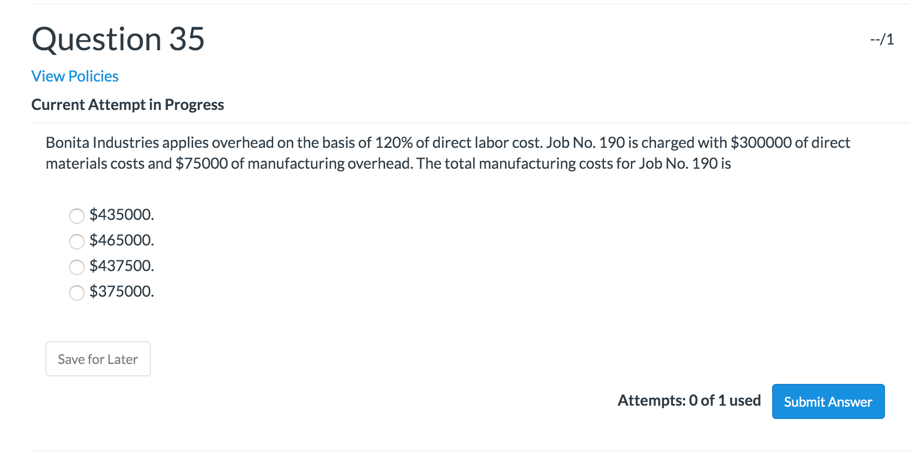This screenshot has height=455, width=922.
Task: Click the $300000 direct materials figure
Action: (x=760, y=142)
